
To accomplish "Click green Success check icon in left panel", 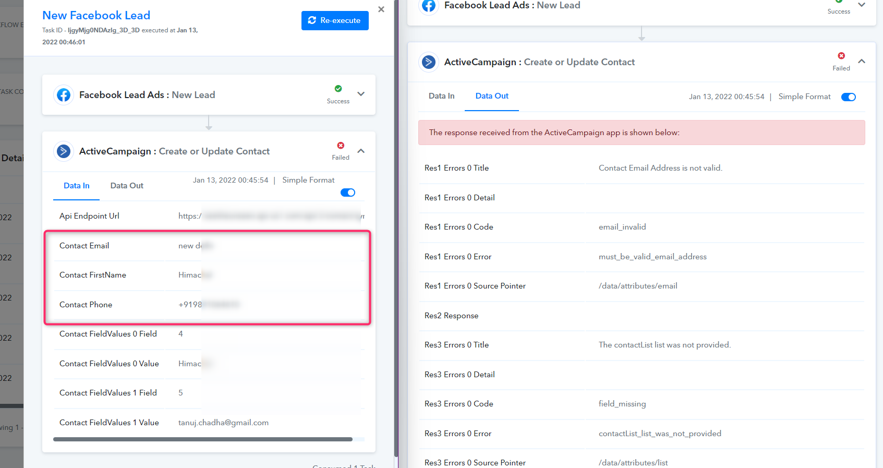I will [338, 89].
